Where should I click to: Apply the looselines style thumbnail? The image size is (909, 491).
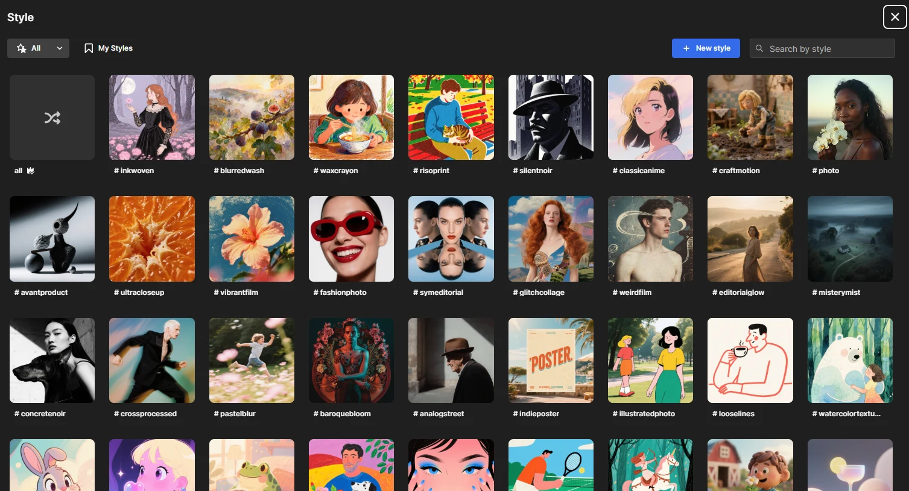[750, 360]
